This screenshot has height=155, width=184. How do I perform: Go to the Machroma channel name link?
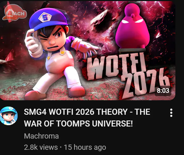coord(41,136)
